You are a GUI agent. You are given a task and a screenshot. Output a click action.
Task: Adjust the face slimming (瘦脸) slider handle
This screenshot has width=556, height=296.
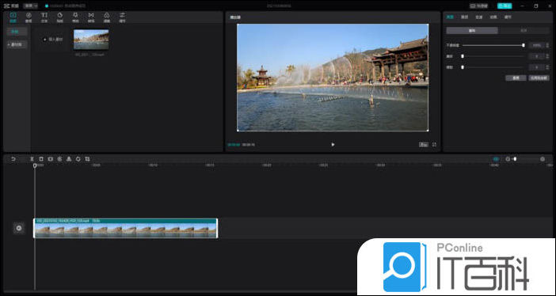coord(463,67)
